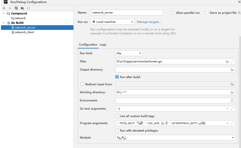Enable Redirect input from

[82, 84]
